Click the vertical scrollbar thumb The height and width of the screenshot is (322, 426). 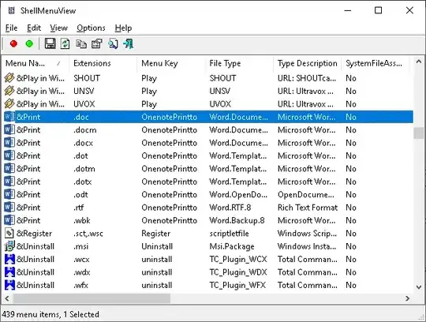[419, 133]
